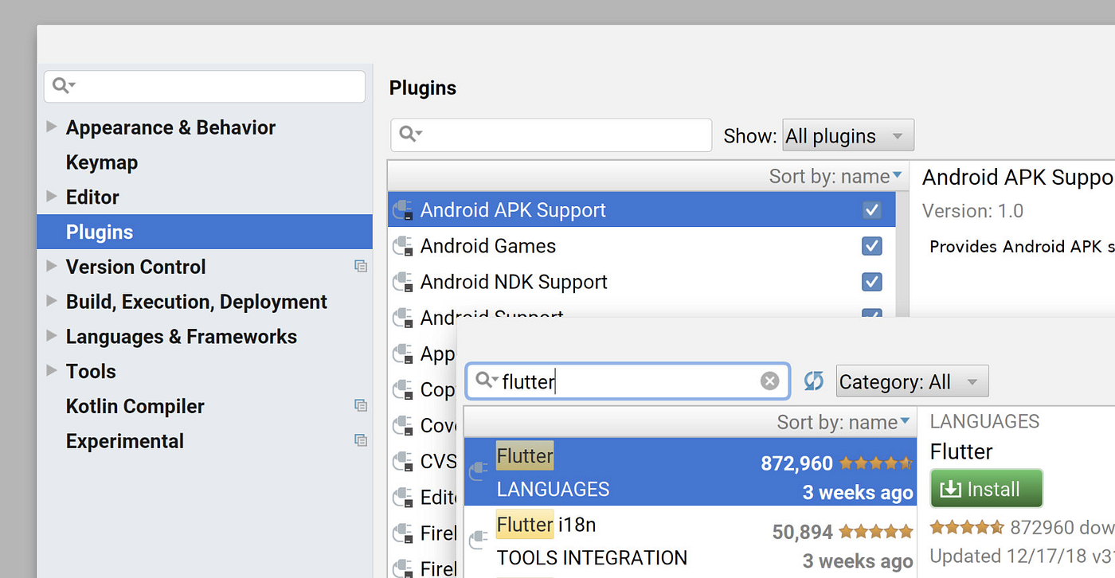The image size is (1115, 578).
Task: Click the copy-settings icon beside Version Control
Action: pos(361,266)
